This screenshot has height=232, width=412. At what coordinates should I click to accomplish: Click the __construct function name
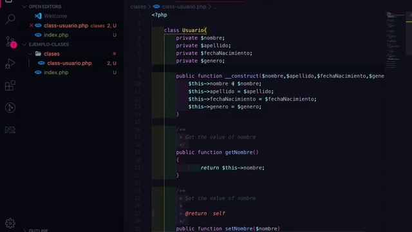(x=242, y=76)
